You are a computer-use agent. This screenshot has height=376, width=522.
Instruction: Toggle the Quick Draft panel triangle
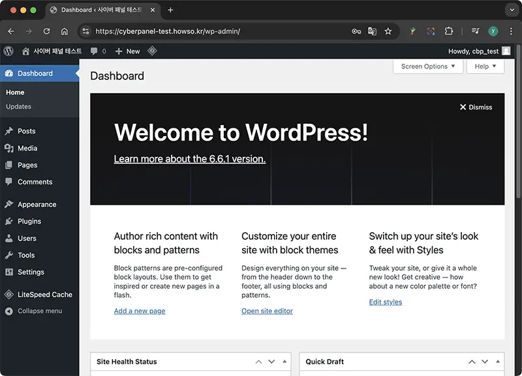pos(498,362)
